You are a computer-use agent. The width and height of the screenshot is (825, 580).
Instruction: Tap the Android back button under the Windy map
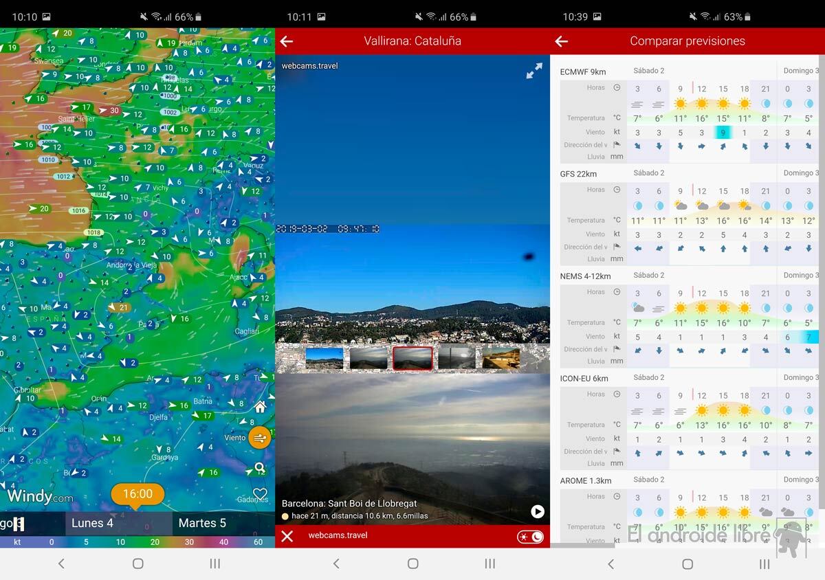61,564
